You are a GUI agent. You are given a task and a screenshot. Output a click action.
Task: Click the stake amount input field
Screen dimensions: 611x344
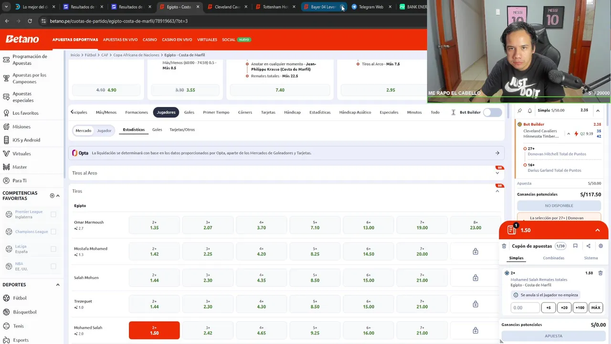pos(525,308)
